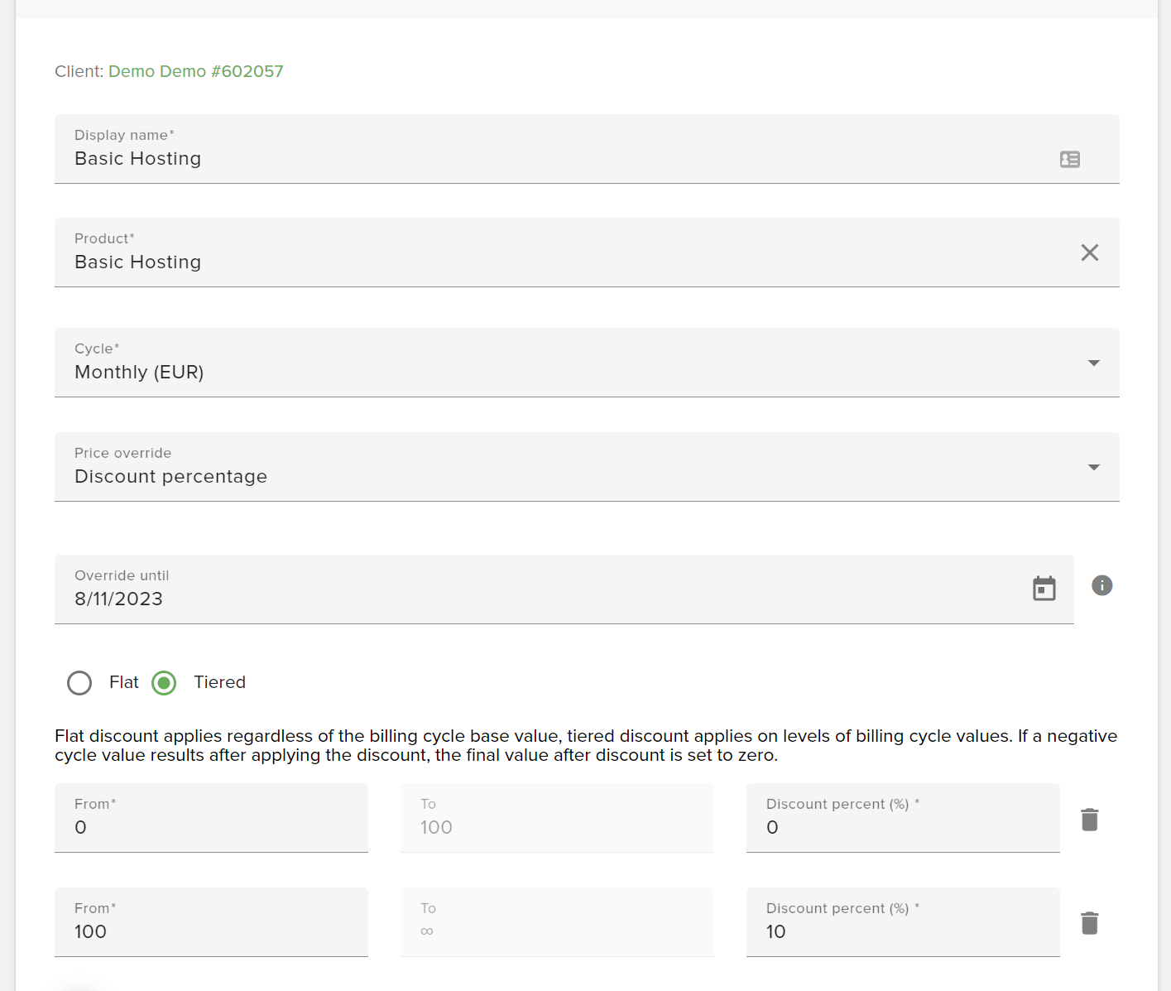The height and width of the screenshot is (991, 1171).
Task: Select the Override until date field
Action: pyautogui.click(x=331, y=598)
